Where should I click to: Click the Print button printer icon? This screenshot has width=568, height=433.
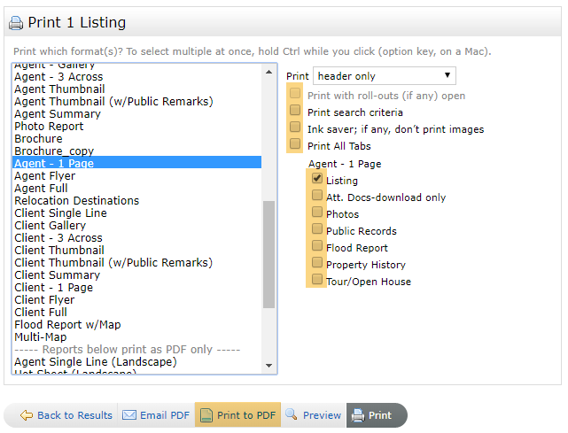click(x=356, y=415)
